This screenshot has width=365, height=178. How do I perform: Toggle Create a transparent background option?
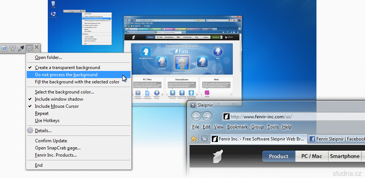[67, 68]
